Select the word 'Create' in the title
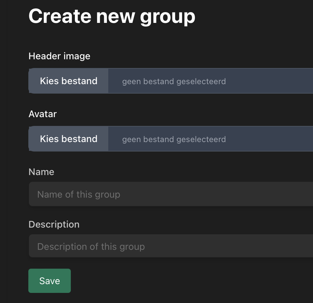 coord(60,16)
